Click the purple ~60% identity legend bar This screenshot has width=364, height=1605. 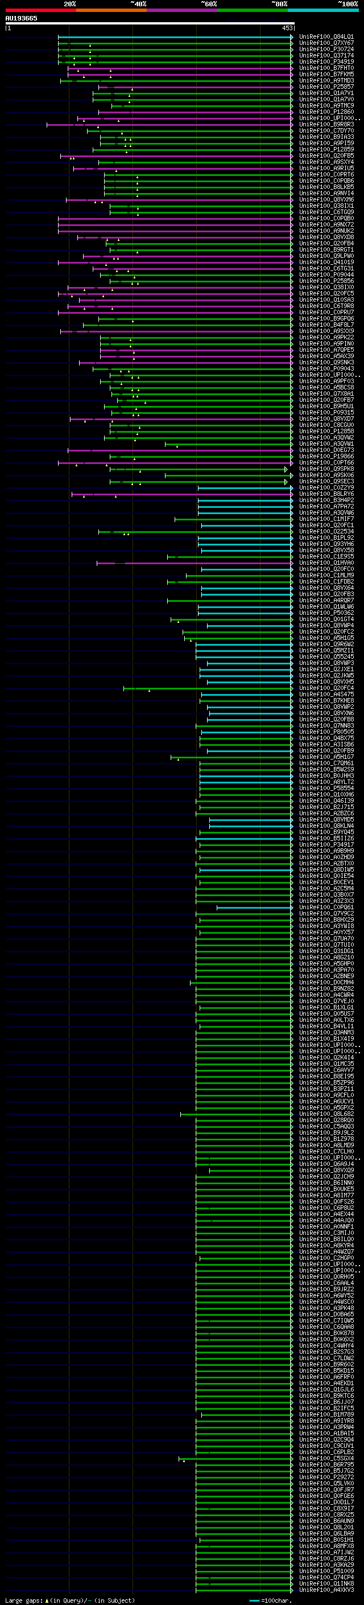coord(183,10)
